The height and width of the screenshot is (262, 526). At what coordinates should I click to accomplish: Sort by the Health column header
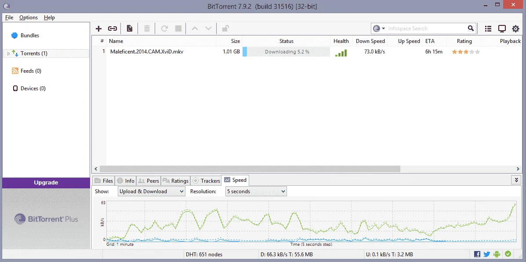[341, 41]
